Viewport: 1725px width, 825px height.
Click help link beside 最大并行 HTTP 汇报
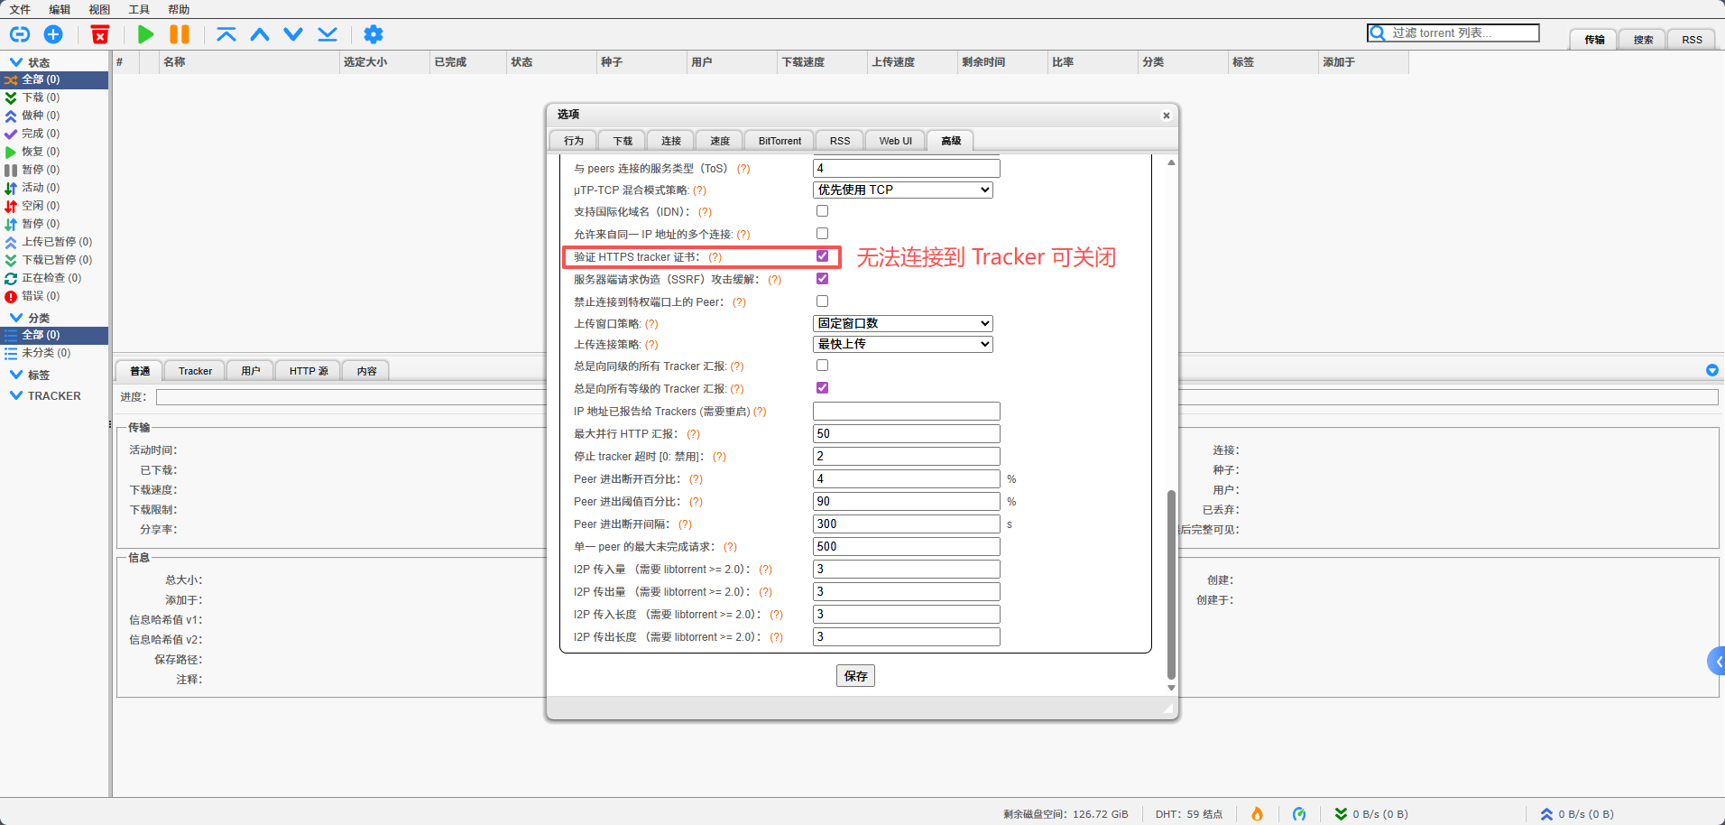693,434
